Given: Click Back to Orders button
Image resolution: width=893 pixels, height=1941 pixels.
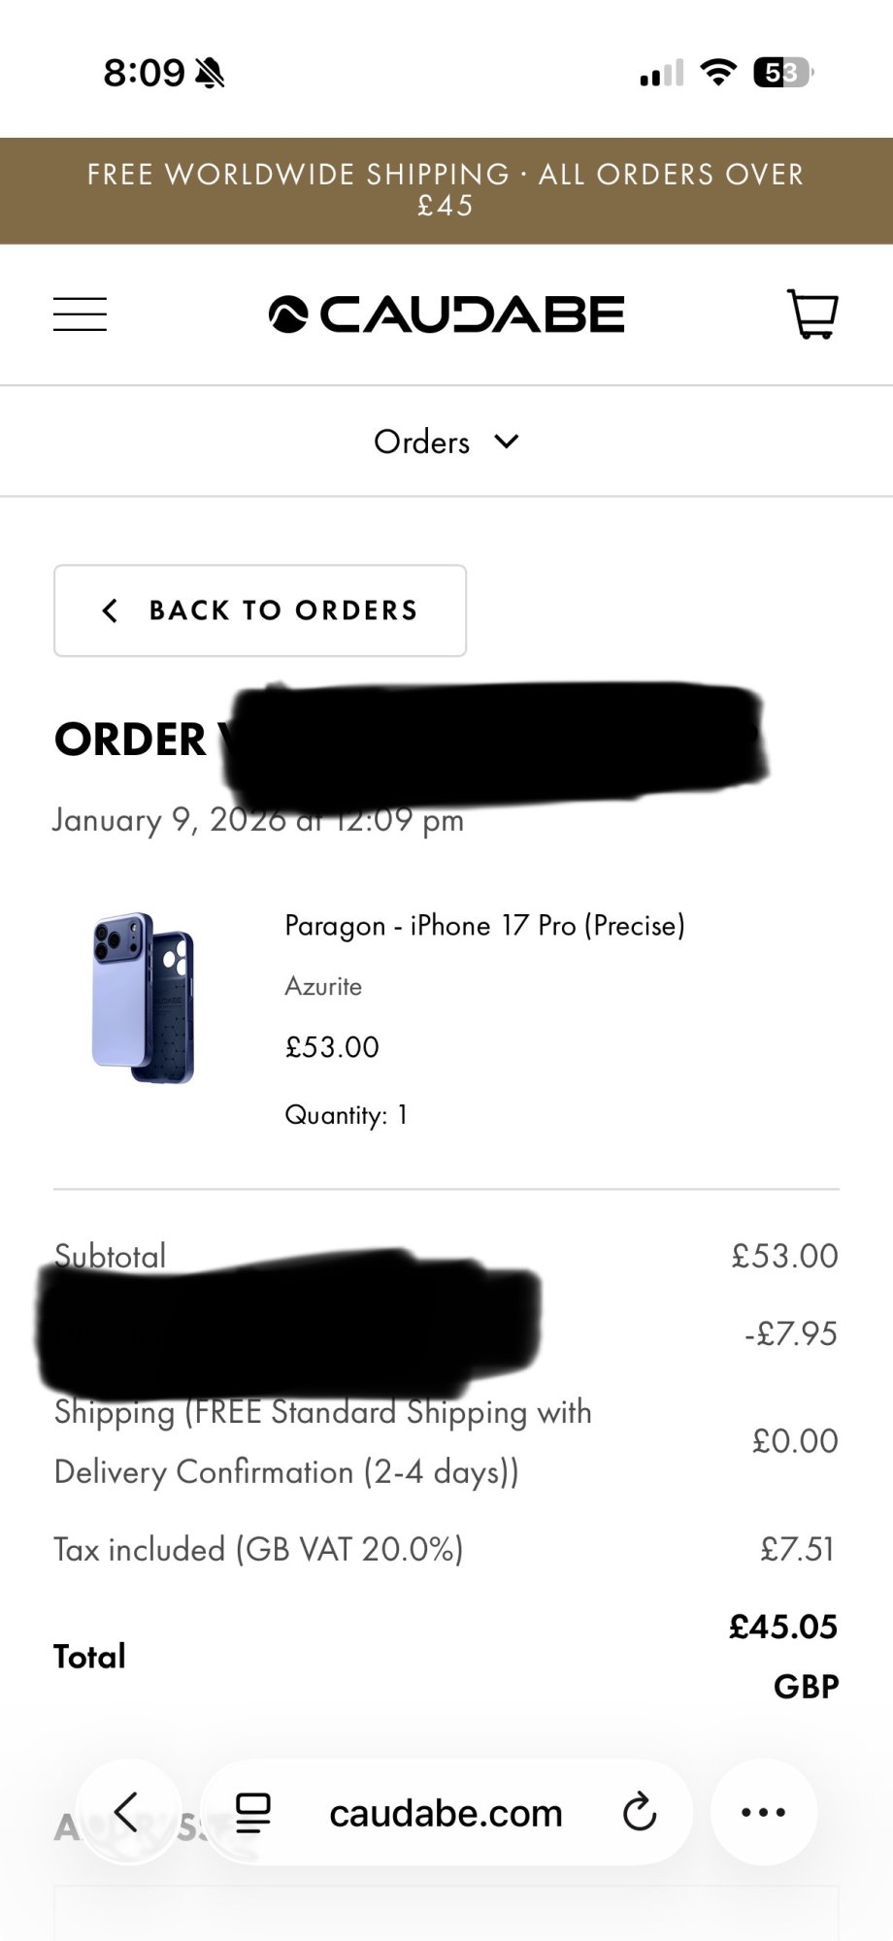Looking at the screenshot, I should click(260, 610).
